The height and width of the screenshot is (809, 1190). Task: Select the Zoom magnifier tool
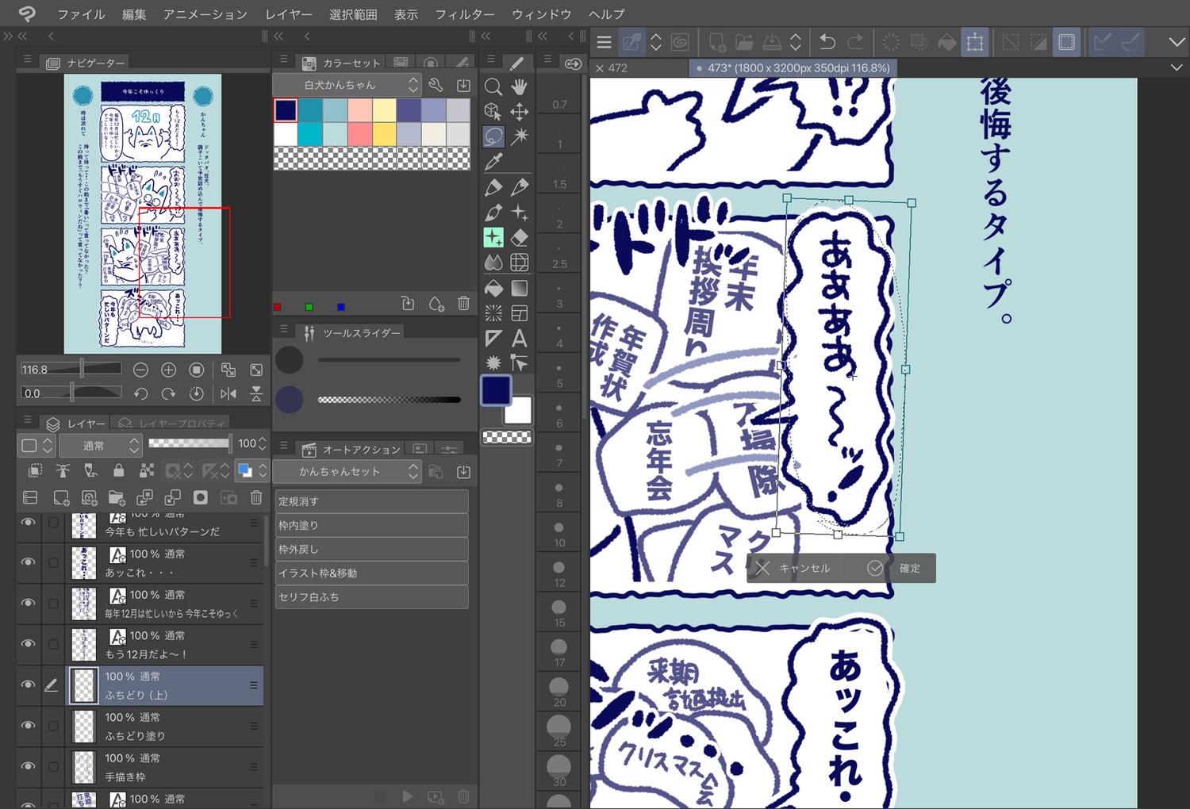493,86
